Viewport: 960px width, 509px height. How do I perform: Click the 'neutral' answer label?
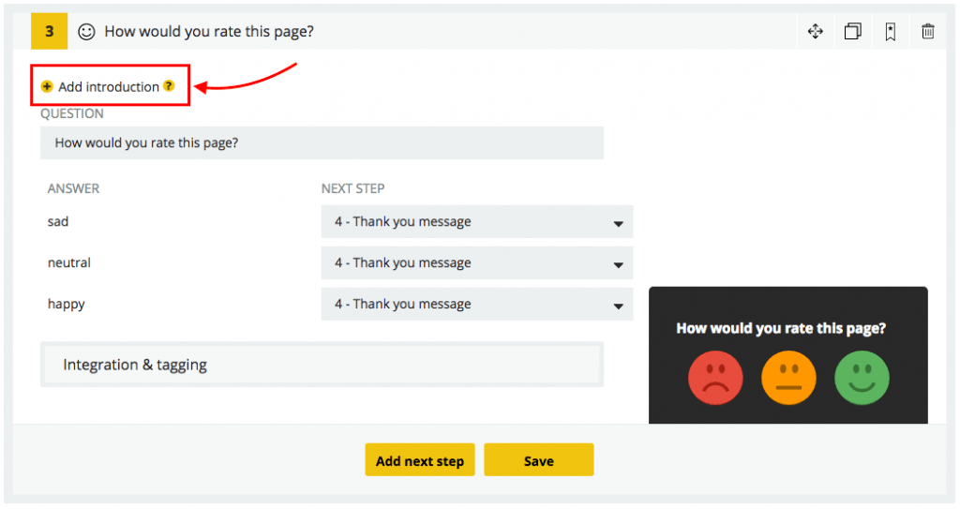[x=69, y=262]
